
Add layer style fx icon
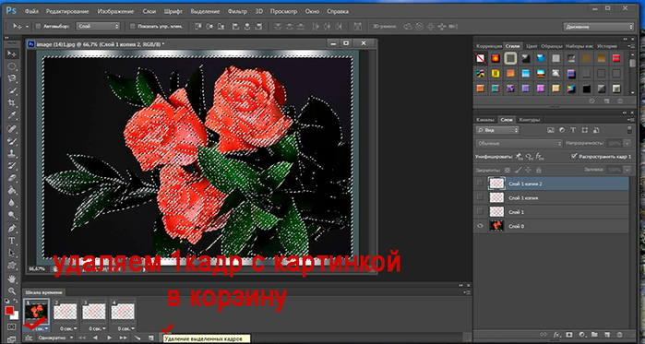pyautogui.click(x=557, y=335)
